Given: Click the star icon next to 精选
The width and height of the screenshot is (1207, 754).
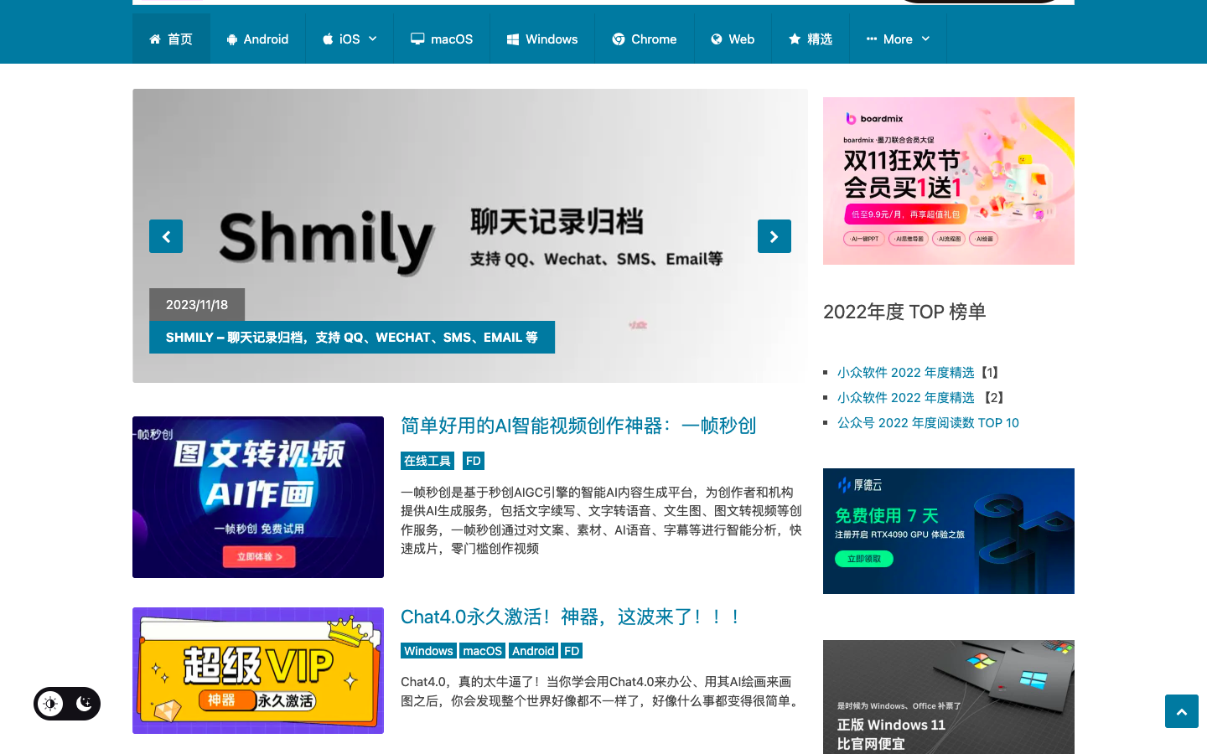Looking at the screenshot, I should [795, 39].
